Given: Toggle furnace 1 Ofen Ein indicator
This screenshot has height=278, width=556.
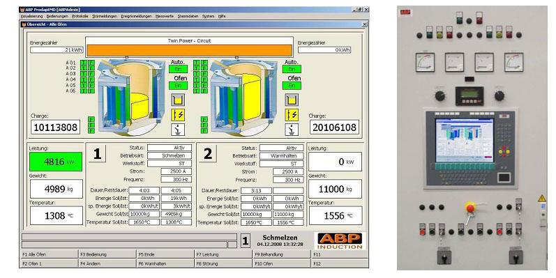Looking at the screenshot, I should (178, 85).
